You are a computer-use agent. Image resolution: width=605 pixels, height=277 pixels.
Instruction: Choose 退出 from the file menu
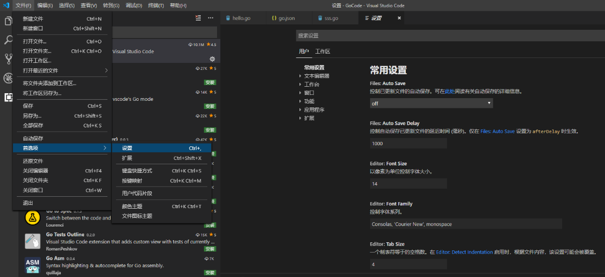click(62, 203)
